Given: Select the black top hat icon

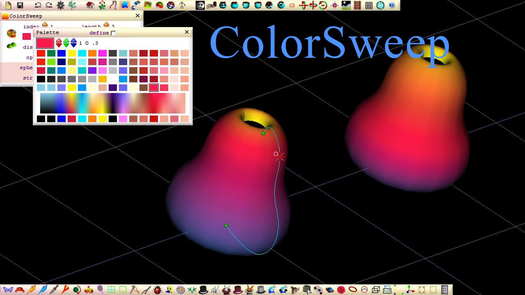Looking at the screenshot, I should pyautogui.click(x=203, y=290).
